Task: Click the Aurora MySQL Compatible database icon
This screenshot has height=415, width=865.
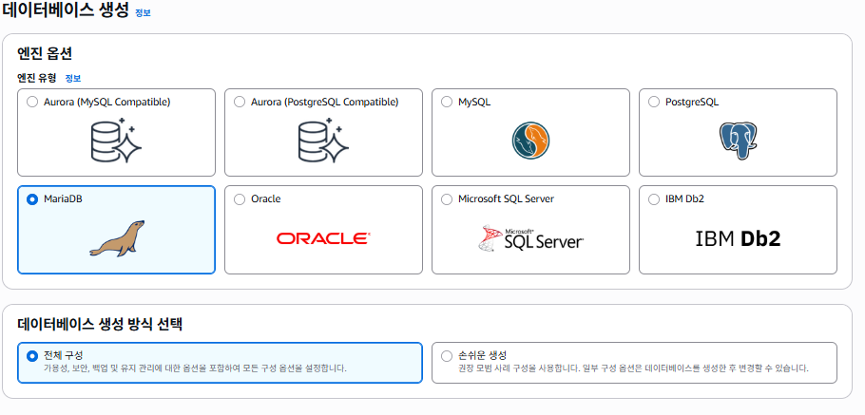Action: 116,140
